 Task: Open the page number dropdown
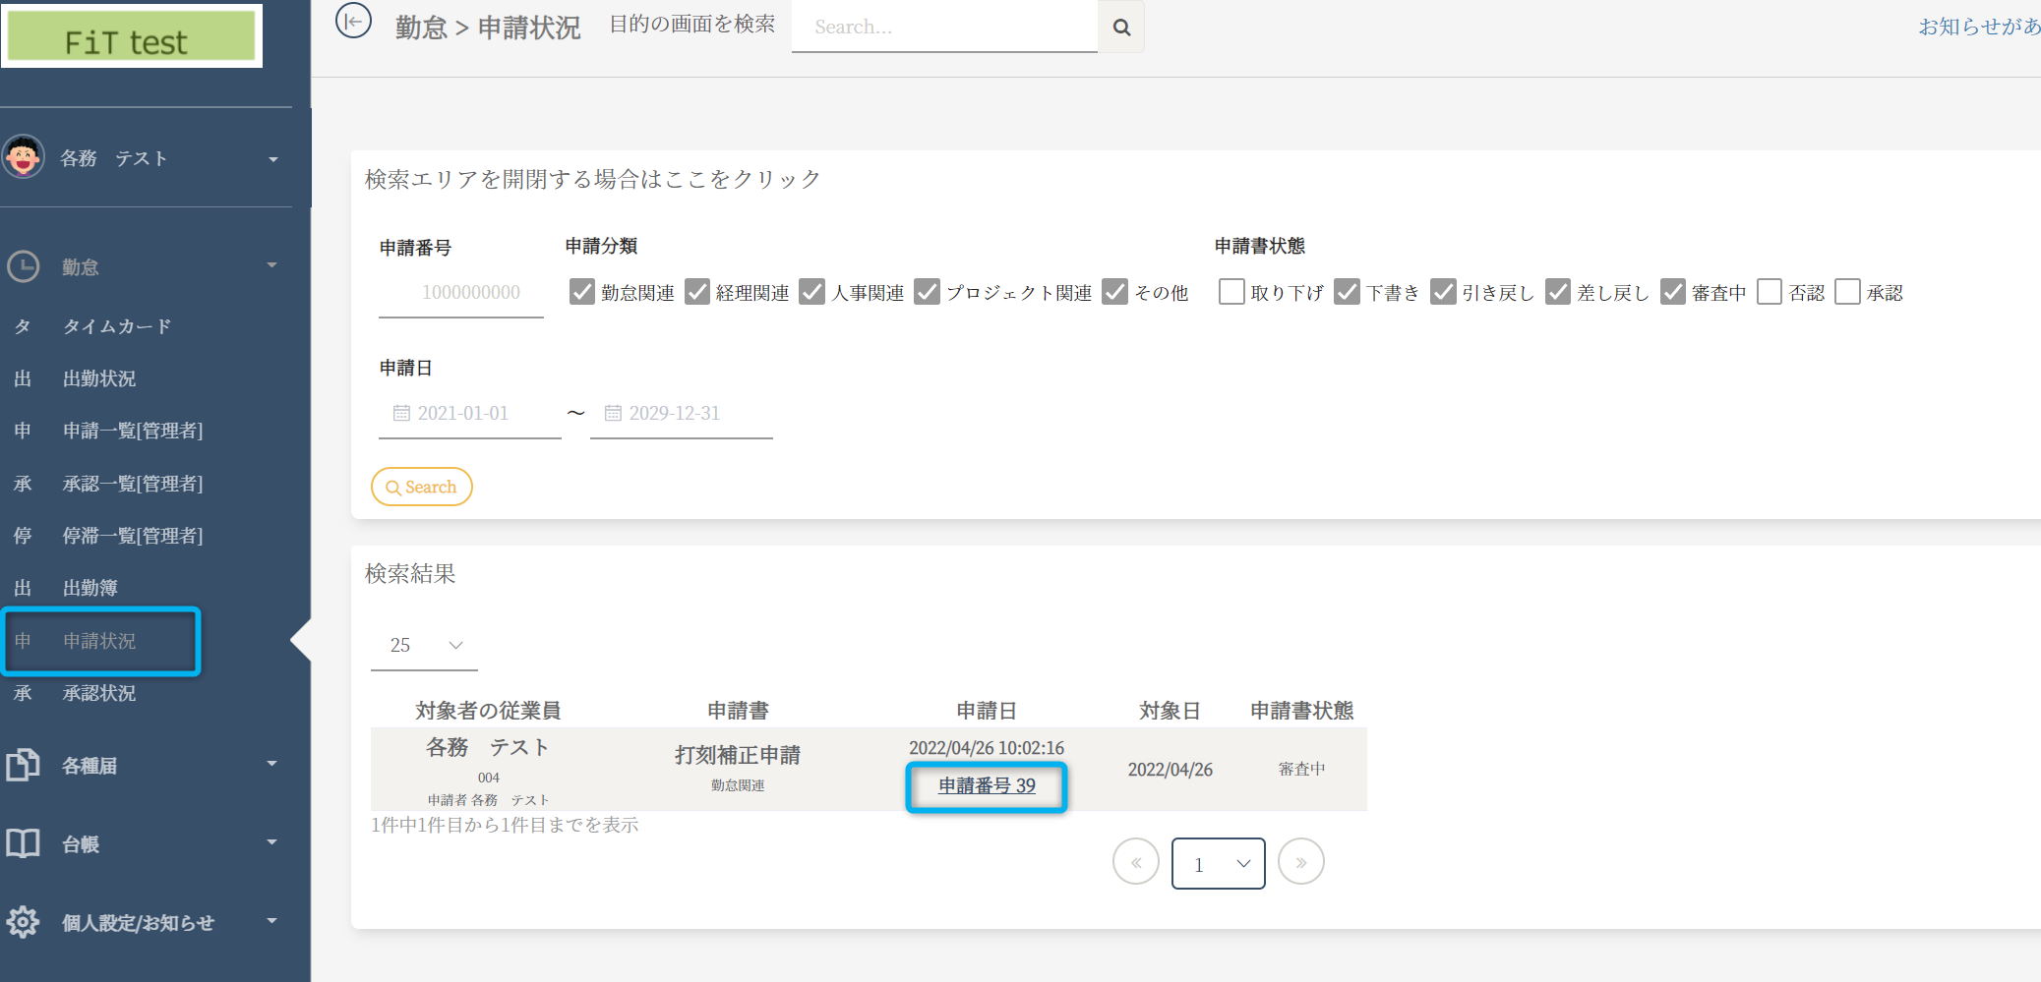[x=1218, y=864]
